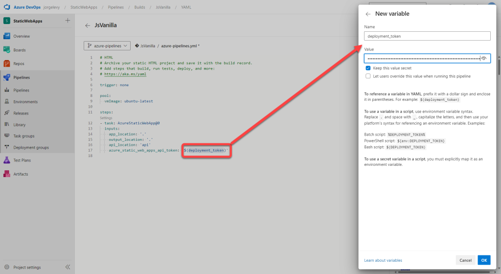The image size is (501, 274).
Task: Click the Deployment groups icon
Action: (7, 147)
